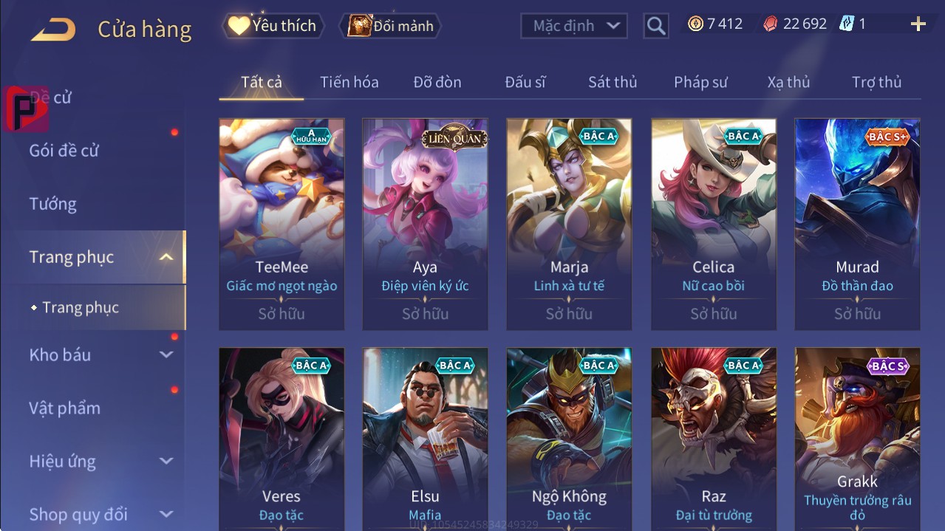Collapse the Trang phục sidebar section
Viewport: 945px width, 531px height.
pos(167,257)
